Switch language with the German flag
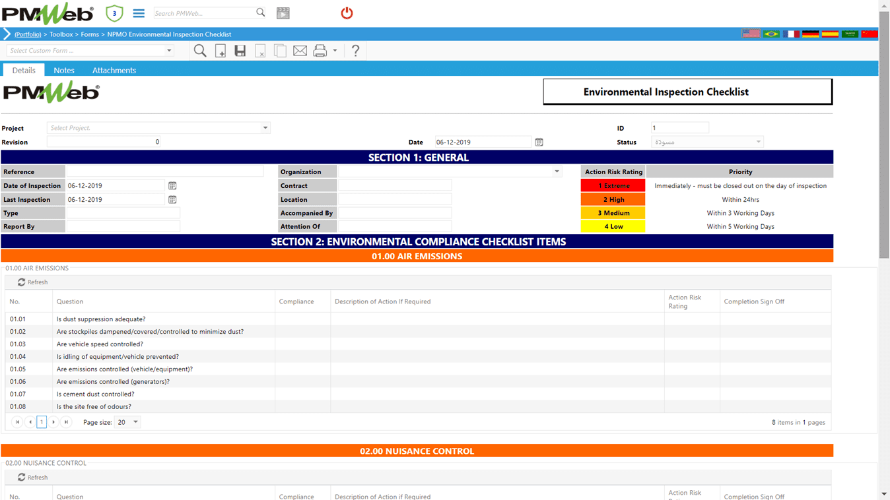Image resolution: width=890 pixels, height=500 pixels. click(x=810, y=34)
